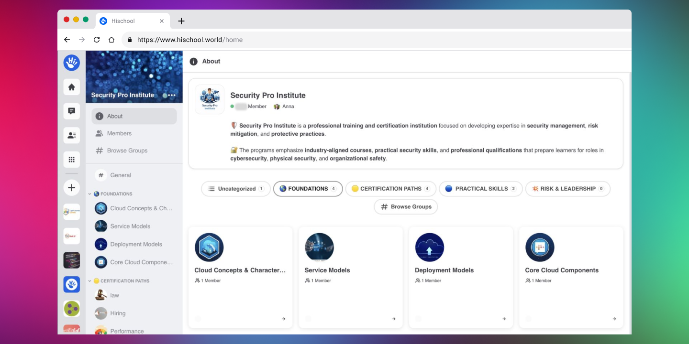
Task: Open the apps grid icon
Action: tap(72, 160)
